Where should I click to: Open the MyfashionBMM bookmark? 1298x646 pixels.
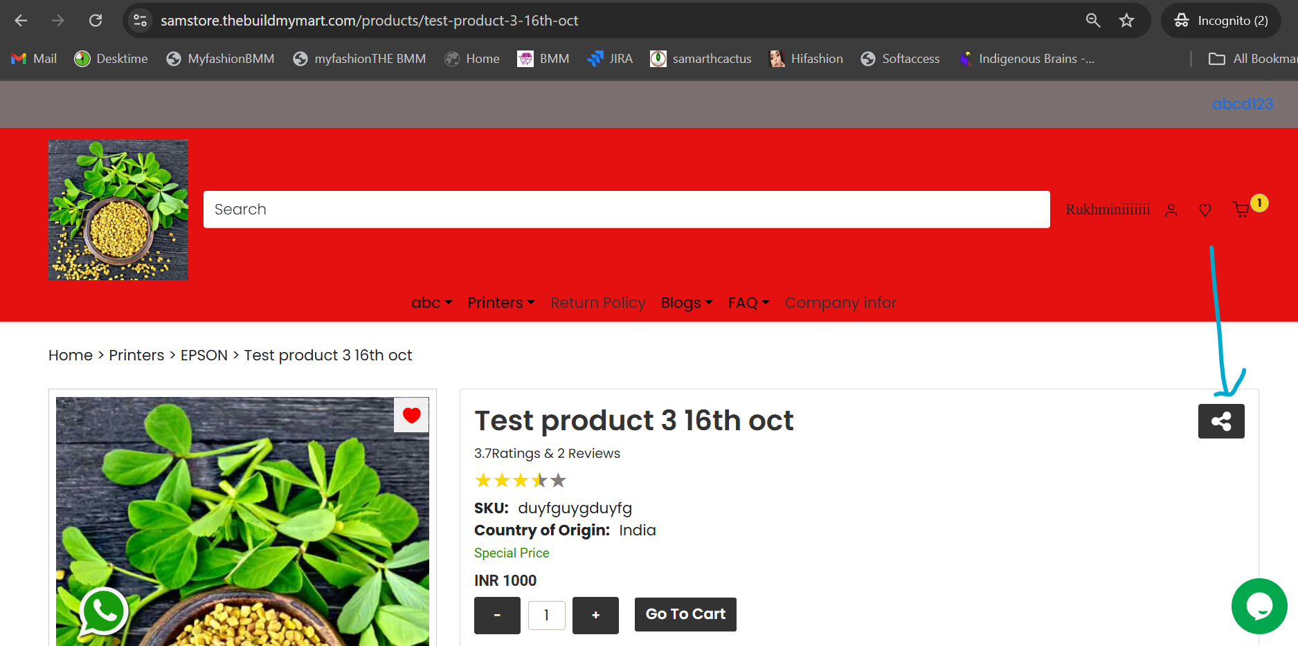(221, 59)
